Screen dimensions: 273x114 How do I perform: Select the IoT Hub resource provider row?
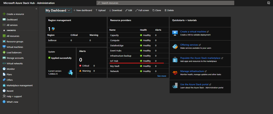[138, 61]
